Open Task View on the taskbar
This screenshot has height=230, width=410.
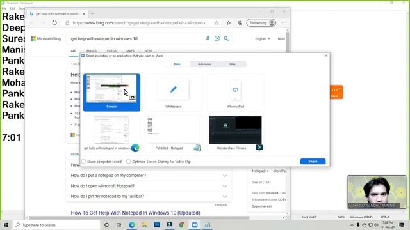119,225
